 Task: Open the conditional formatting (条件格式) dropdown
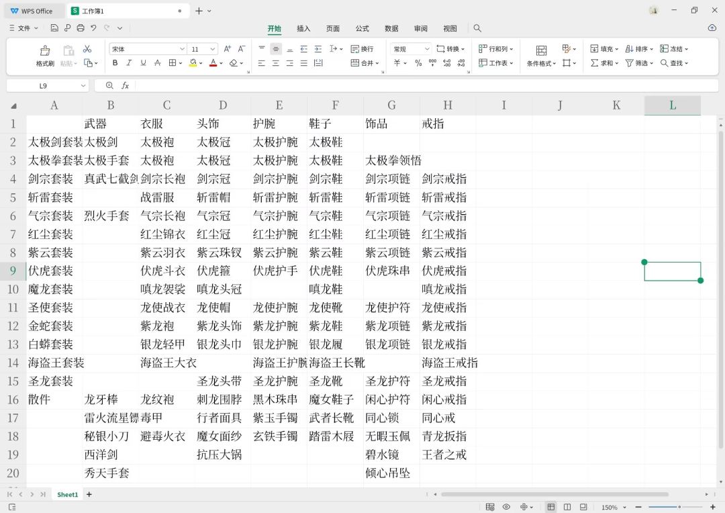542,63
